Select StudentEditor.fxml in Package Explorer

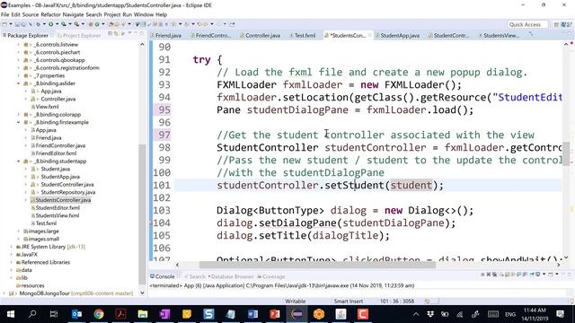coord(57,207)
